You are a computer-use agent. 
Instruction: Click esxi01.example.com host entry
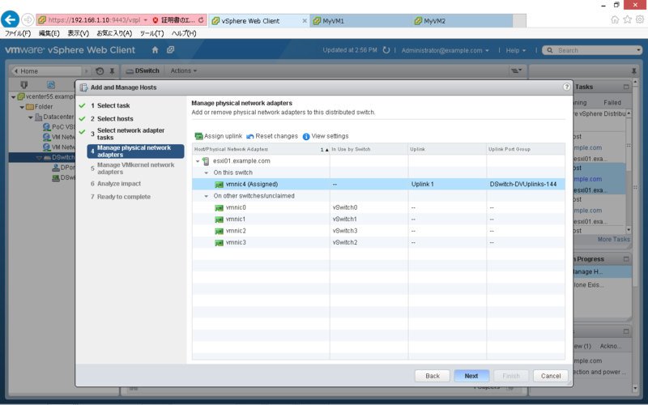pos(241,160)
